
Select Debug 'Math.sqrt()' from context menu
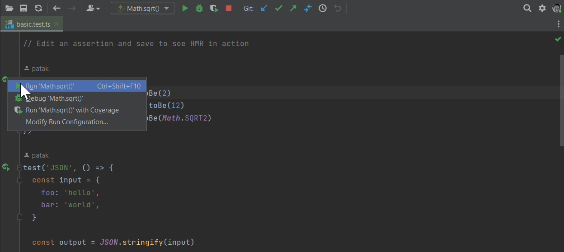point(54,98)
